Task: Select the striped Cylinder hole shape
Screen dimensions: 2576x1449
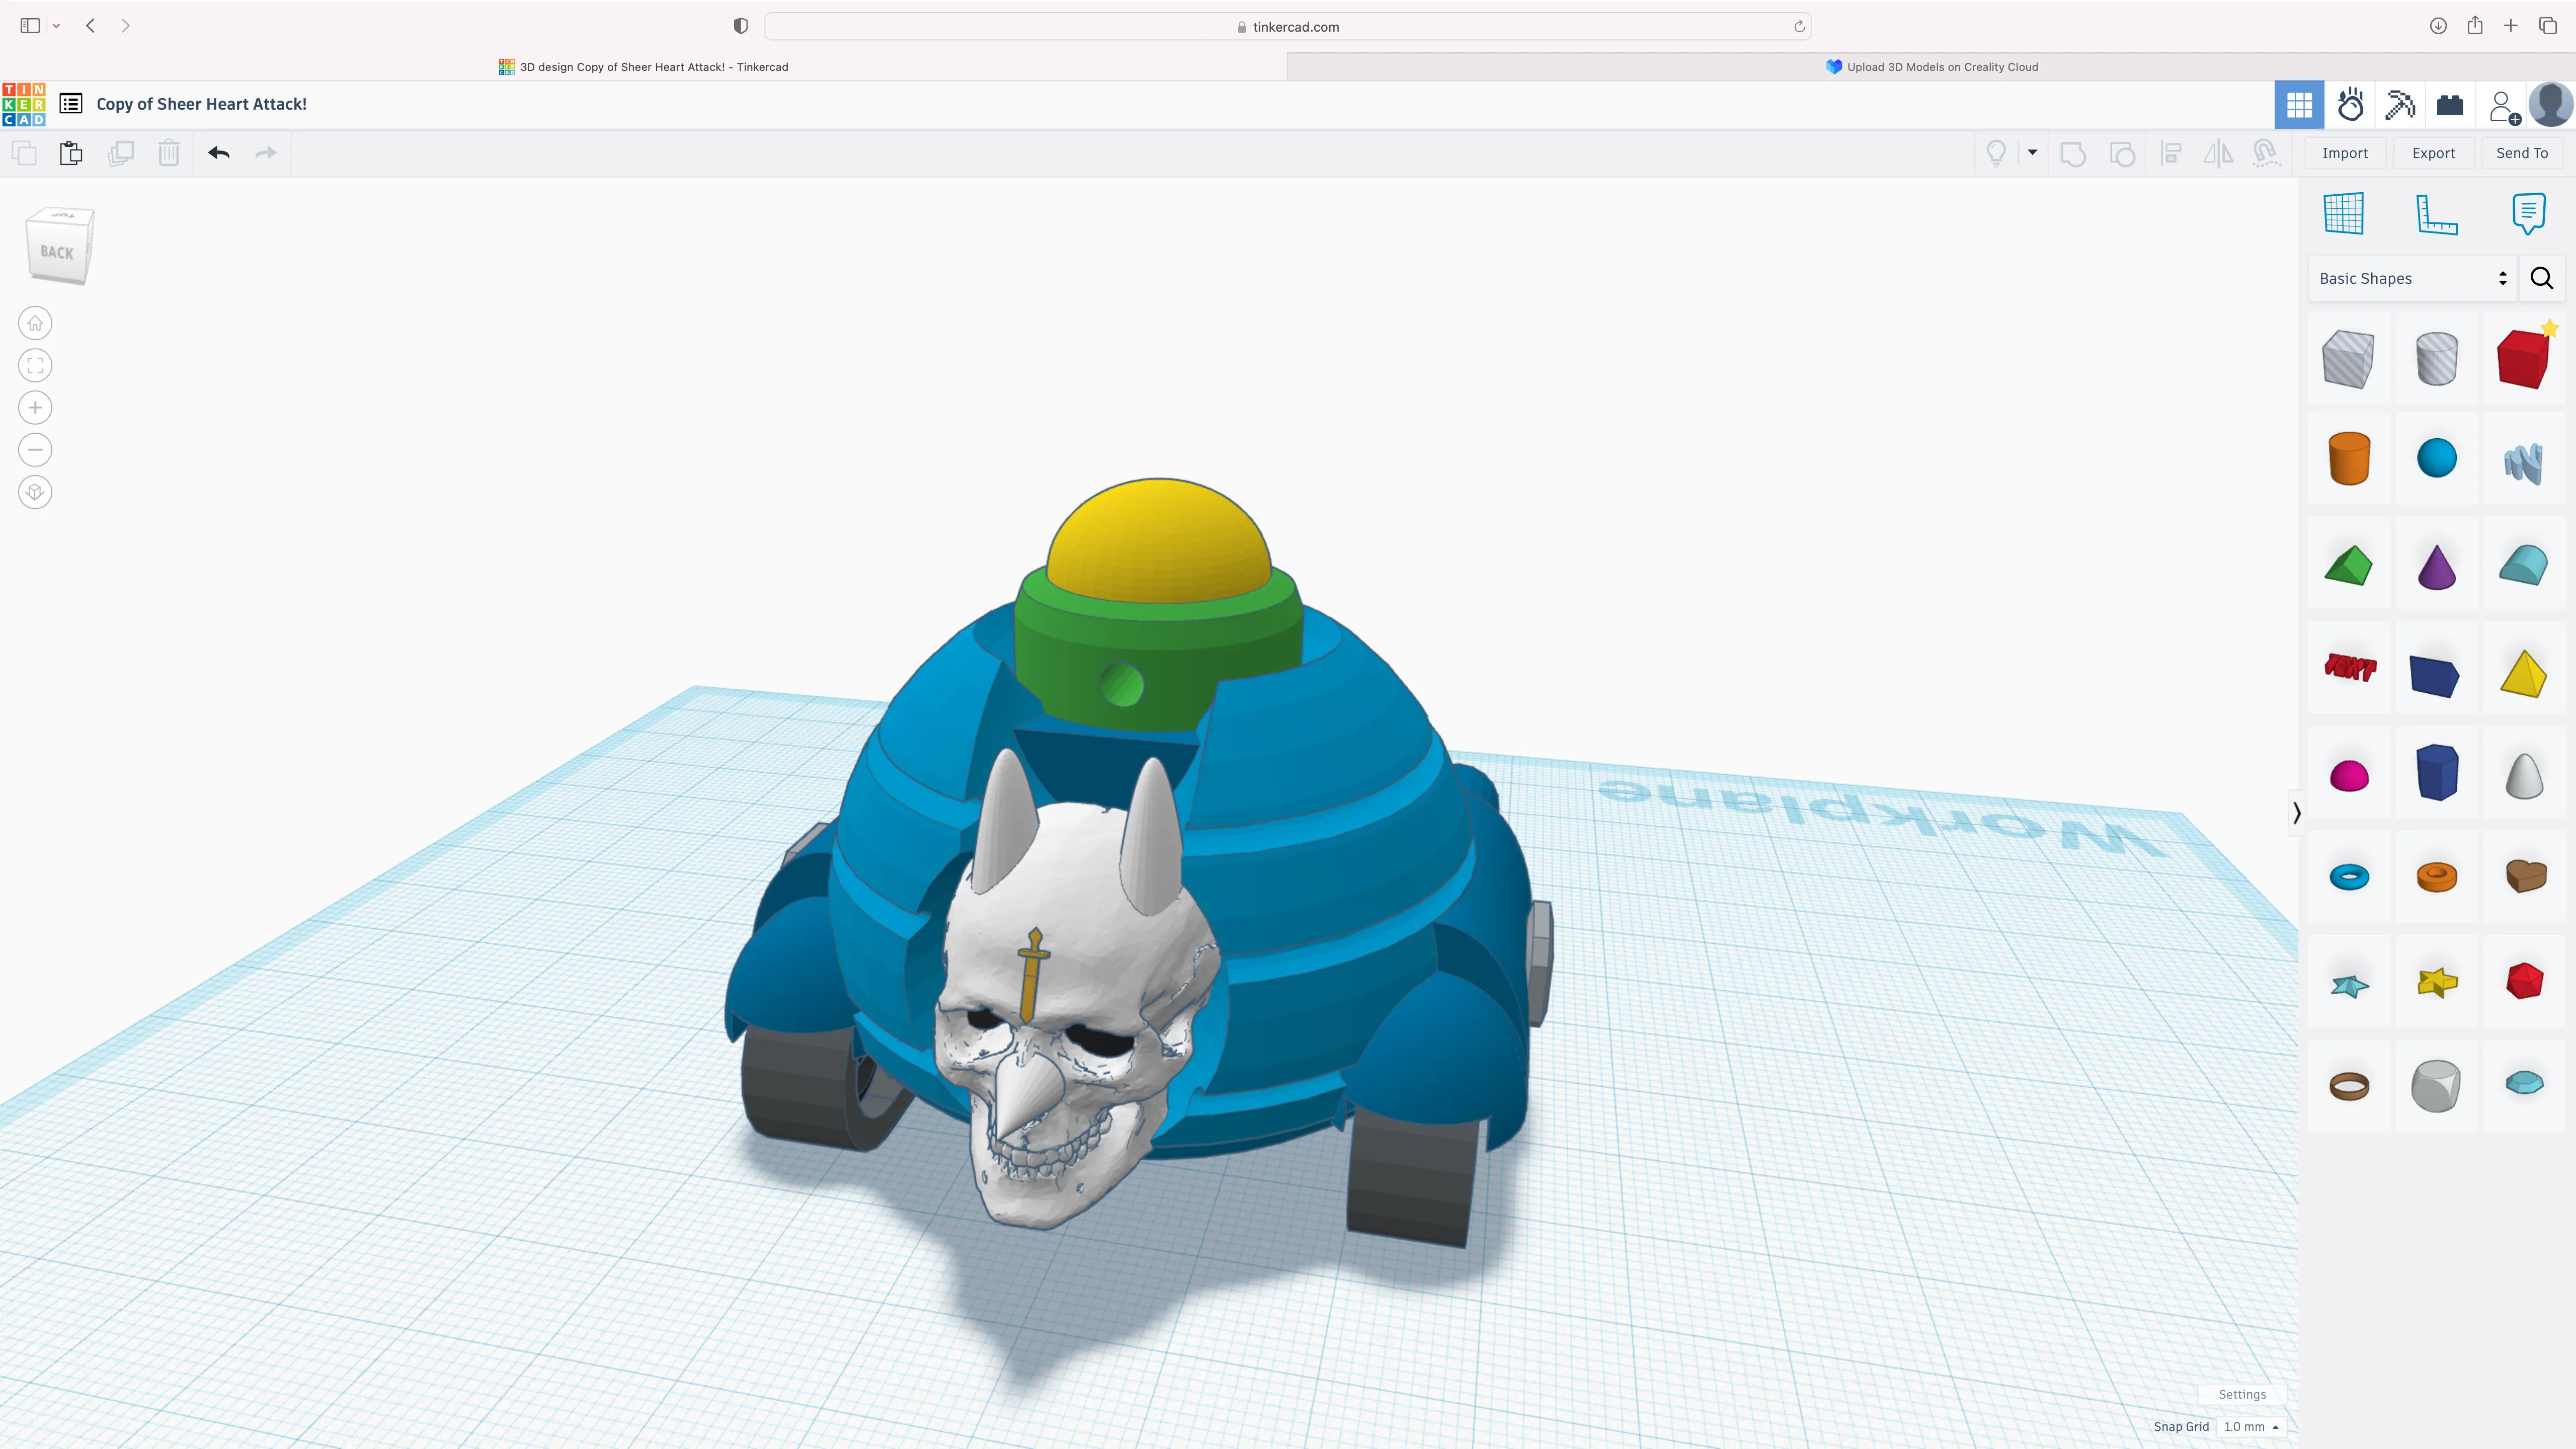Action: (x=2436, y=359)
